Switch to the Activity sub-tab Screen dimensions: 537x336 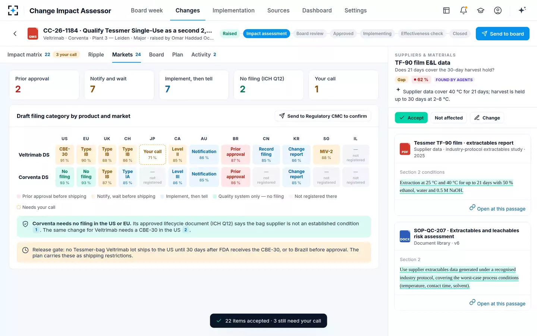coord(204,55)
